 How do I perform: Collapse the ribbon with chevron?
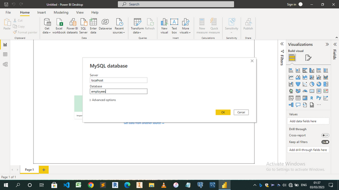tap(337, 38)
